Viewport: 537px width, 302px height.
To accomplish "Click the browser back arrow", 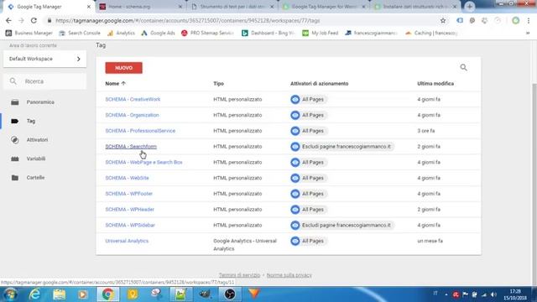I will (x=8, y=20).
